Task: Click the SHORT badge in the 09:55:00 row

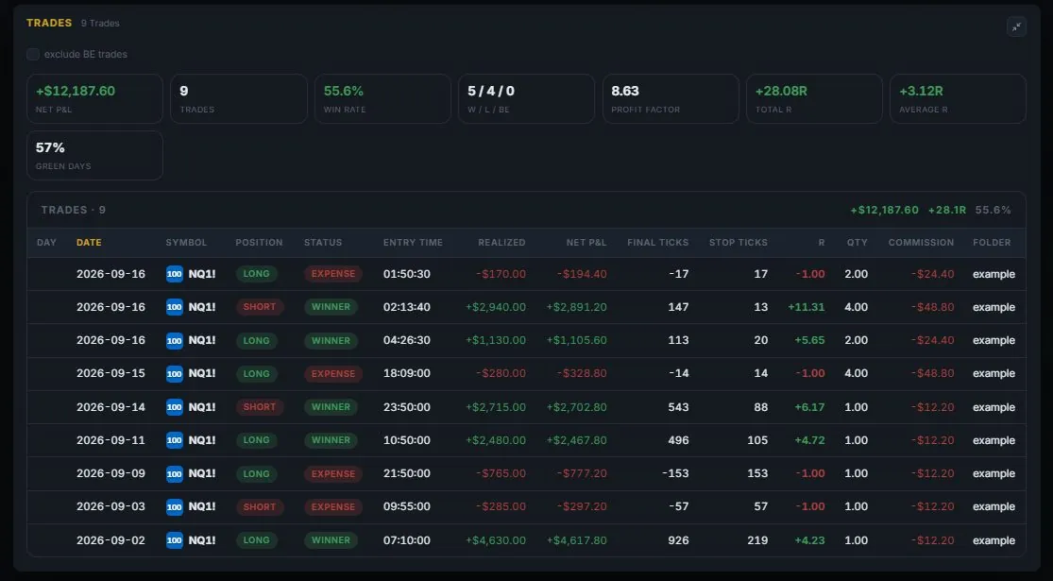Action: [260, 506]
